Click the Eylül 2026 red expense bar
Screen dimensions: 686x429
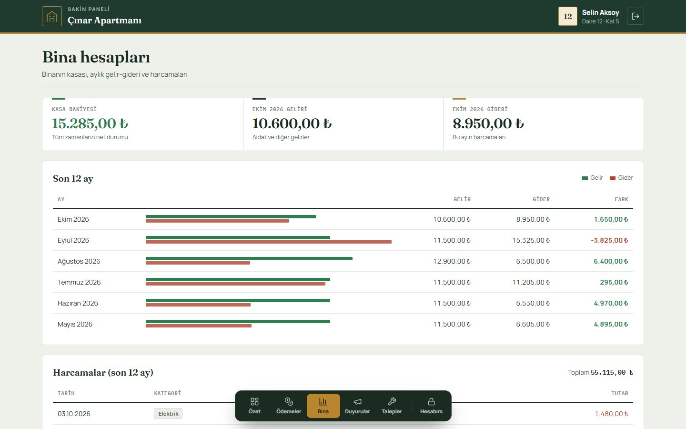click(269, 242)
